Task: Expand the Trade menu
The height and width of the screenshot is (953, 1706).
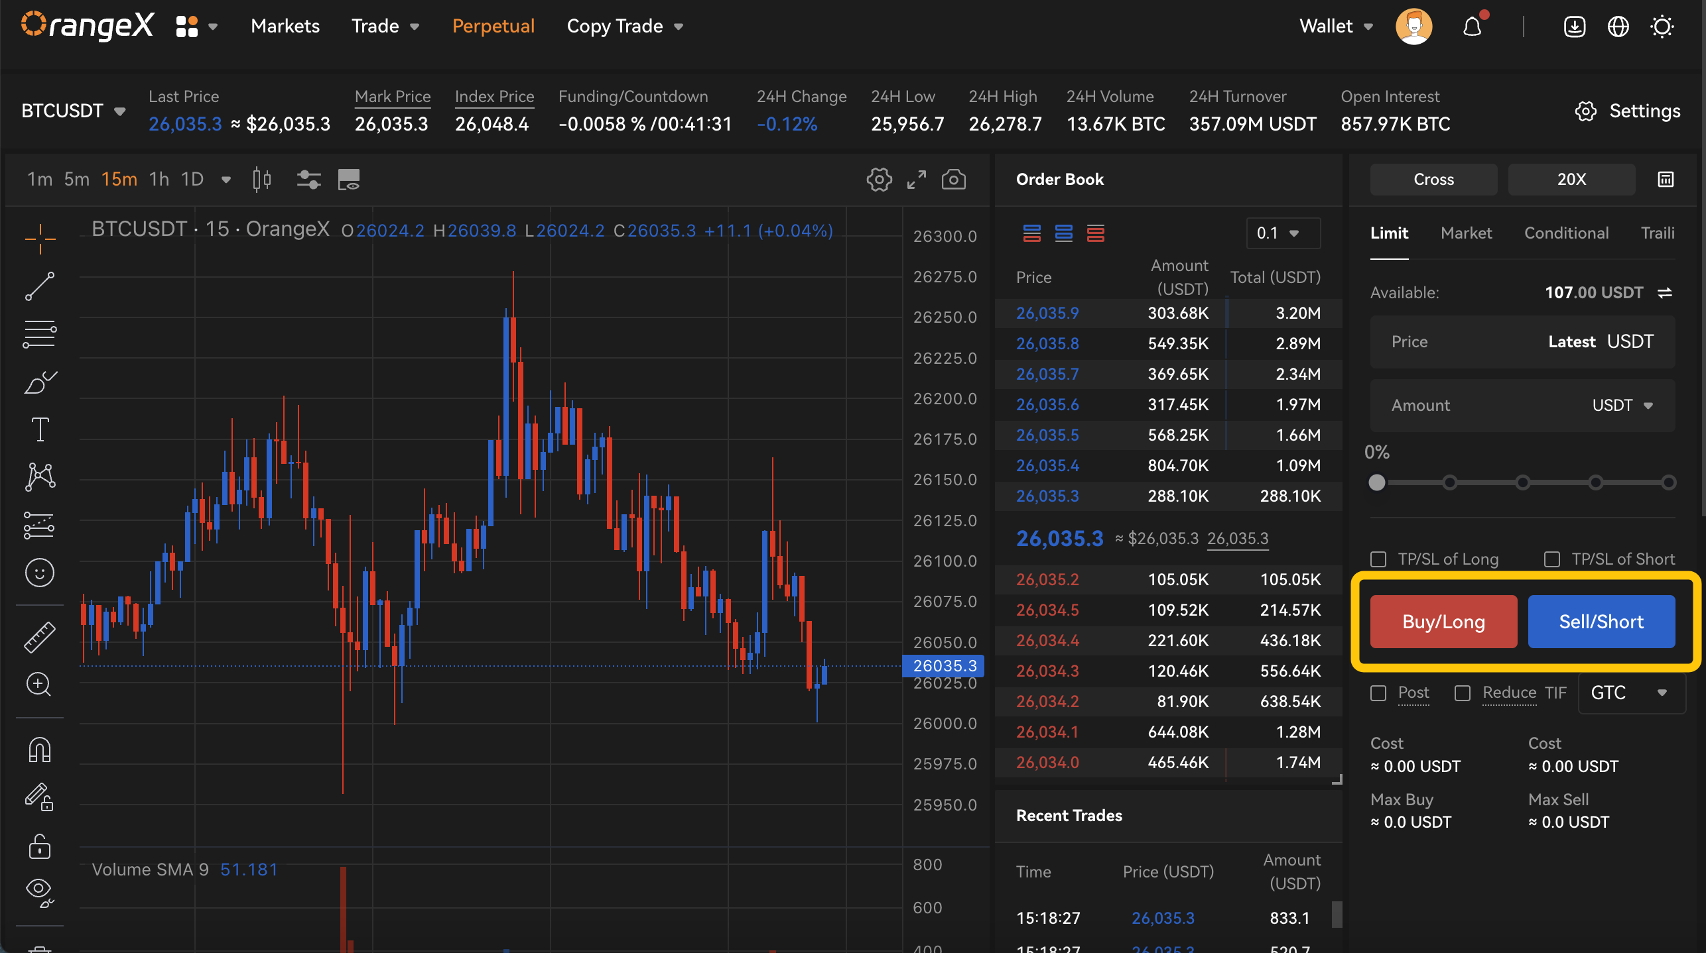Action: pos(385,27)
